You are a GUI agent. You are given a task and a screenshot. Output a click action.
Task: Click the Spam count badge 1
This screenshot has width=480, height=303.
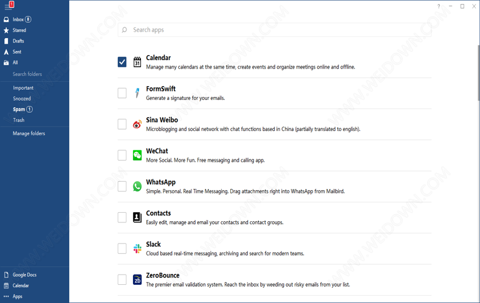29,109
